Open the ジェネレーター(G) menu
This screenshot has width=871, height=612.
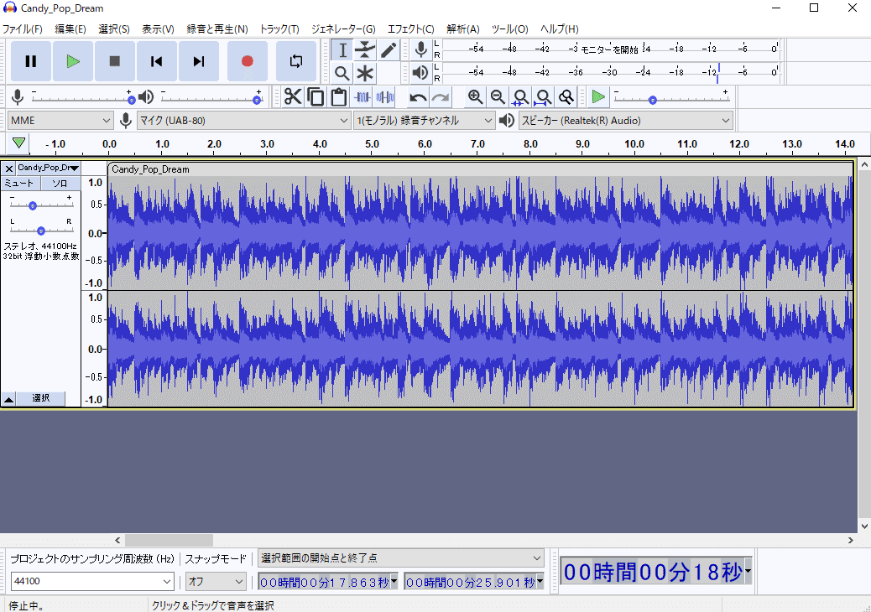pyautogui.click(x=342, y=29)
